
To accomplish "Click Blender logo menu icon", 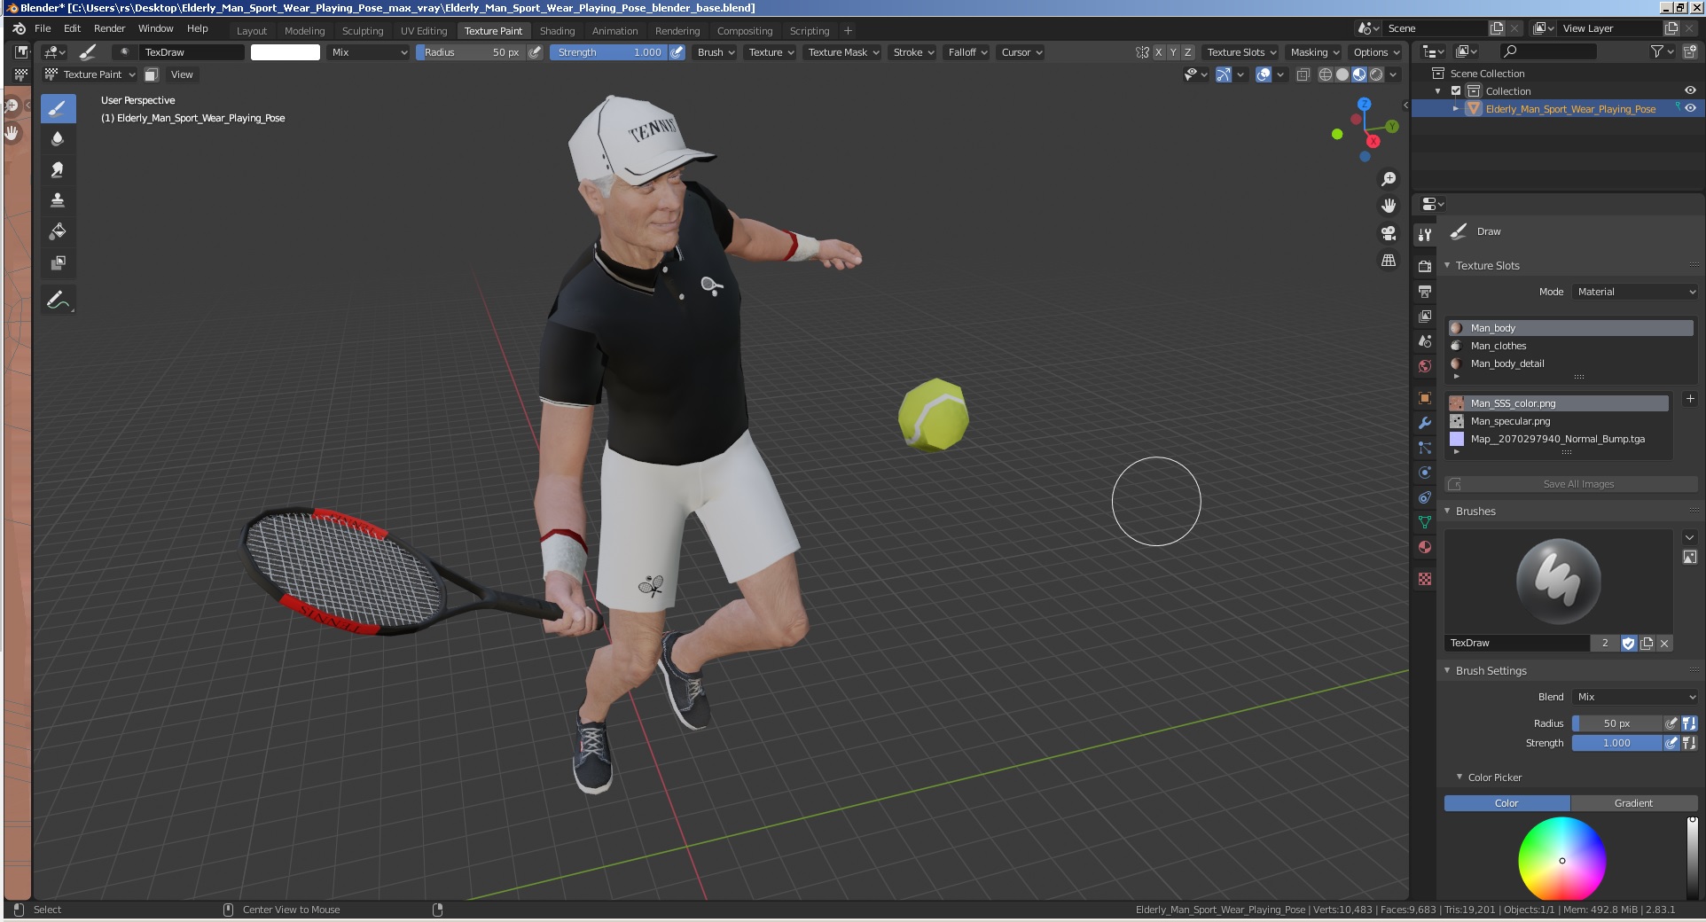I will (x=20, y=28).
